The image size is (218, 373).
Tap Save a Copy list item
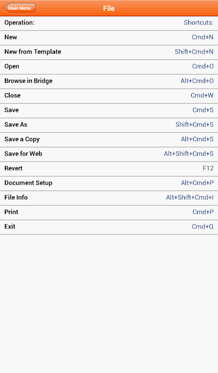point(109,139)
